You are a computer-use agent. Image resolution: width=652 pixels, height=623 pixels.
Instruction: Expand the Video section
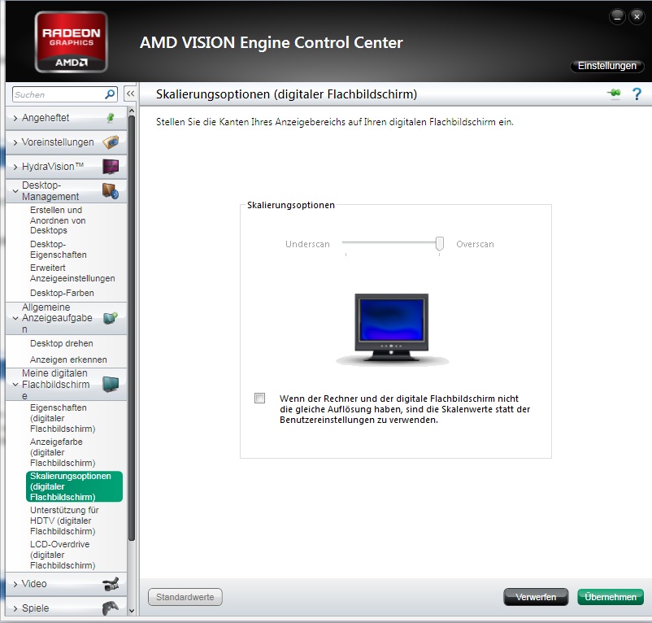[15, 584]
